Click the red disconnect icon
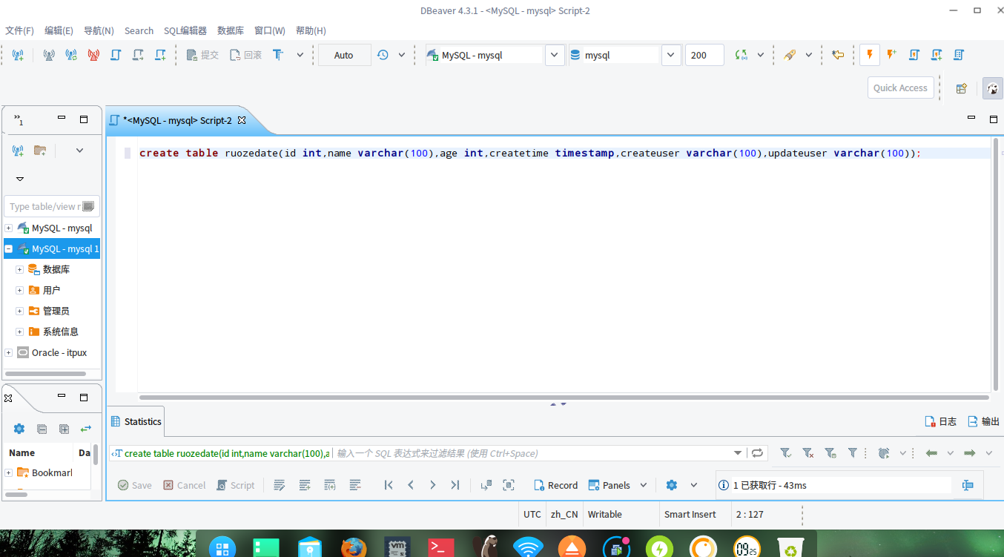The height and width of the screenshot is (557, 1004). [93, 55]
